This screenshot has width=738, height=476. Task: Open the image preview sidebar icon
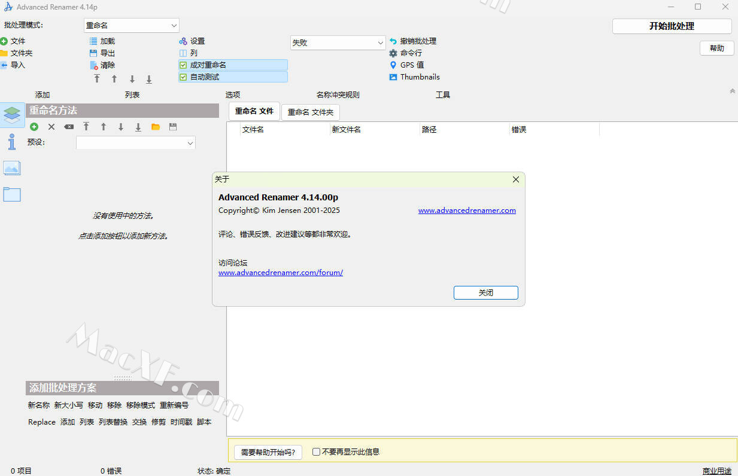pyautogui.click(x=12, y=168)
